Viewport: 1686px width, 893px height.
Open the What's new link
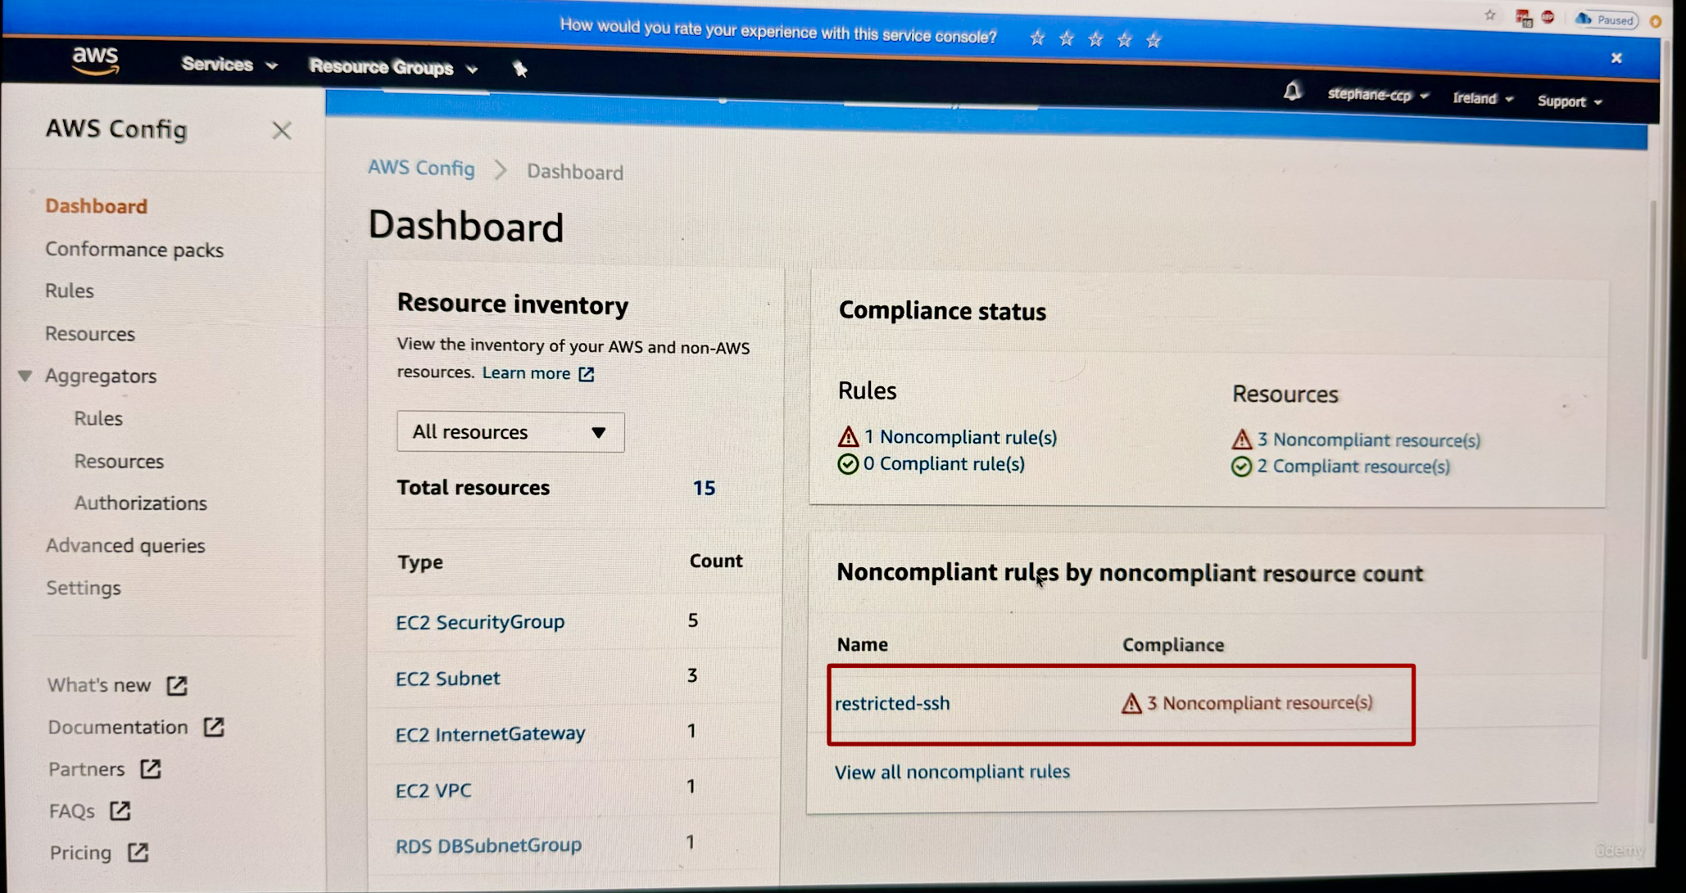click(x=99, y=685)
